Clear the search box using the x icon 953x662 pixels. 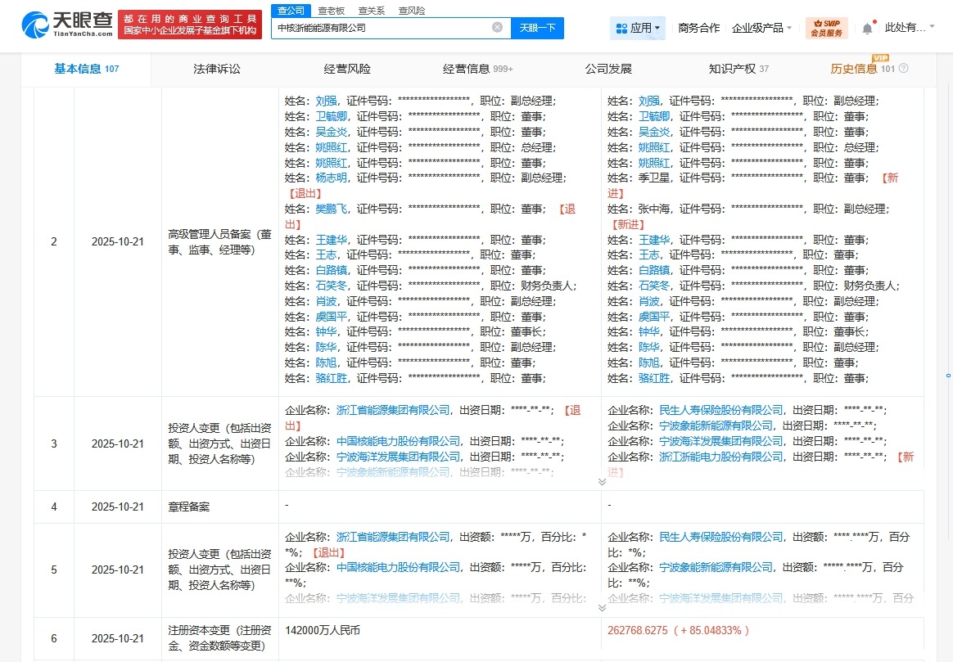pyautogui.click(x=497, y=27)
